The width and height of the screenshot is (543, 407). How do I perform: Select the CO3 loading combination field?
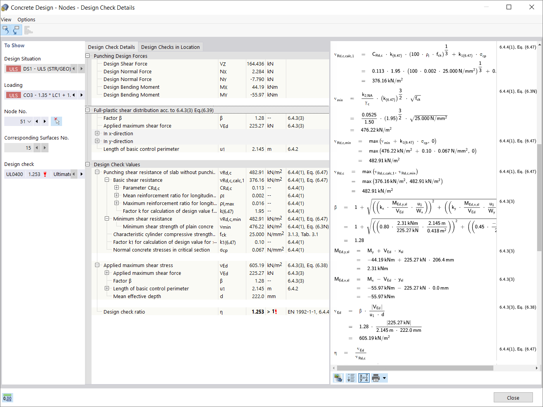pos(38,95)
